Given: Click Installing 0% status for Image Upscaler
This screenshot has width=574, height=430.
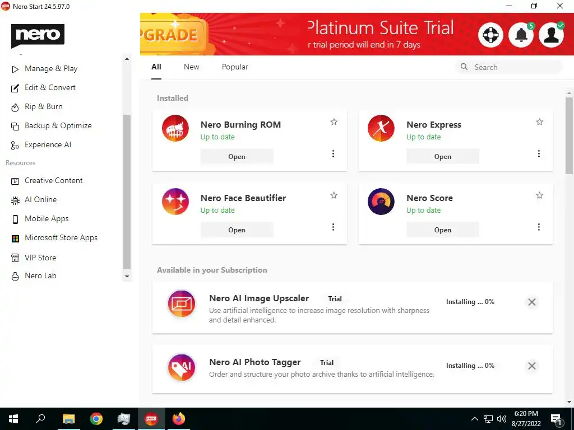Looking at the screenshot, I should click(x=470, y=302).
